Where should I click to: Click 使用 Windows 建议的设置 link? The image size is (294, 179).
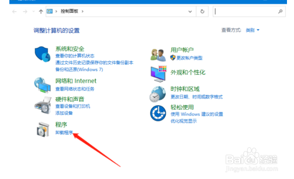point(197,114)
